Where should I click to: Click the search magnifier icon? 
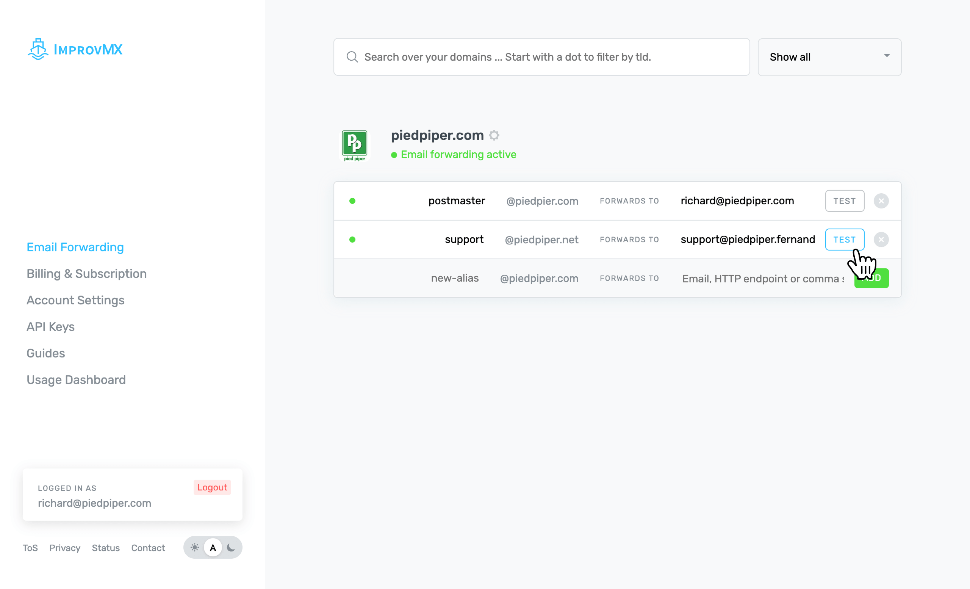[x=352, y=57]
